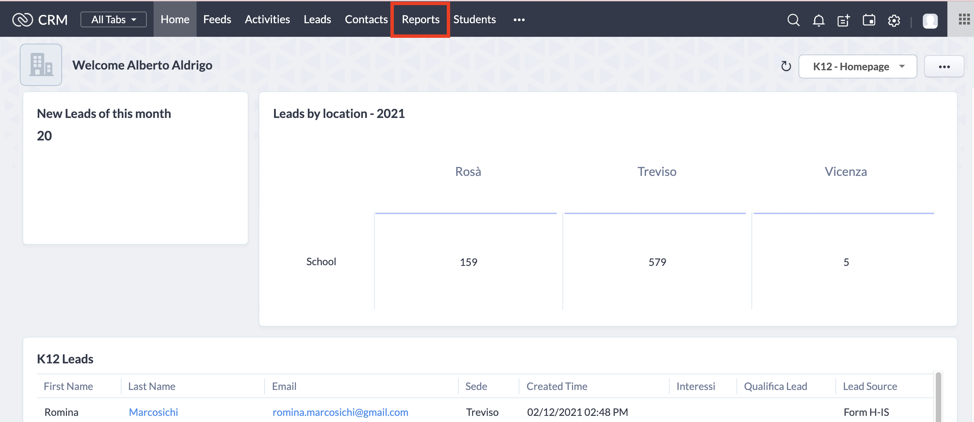This screenshot has height=422, width=974.
Task: Click the company building logo icon
Action: click(41, 65)
